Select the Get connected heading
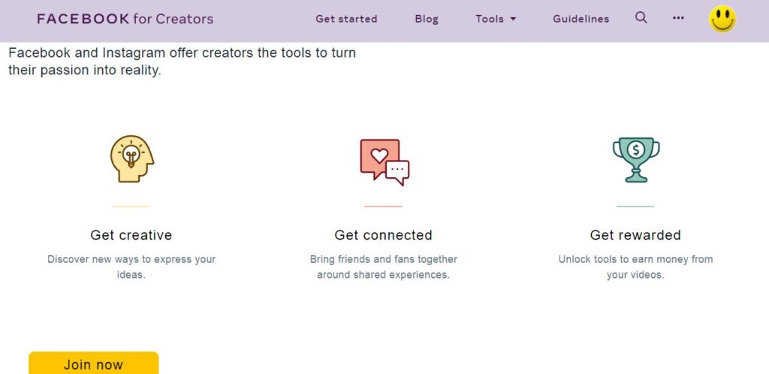The height and width of the screenshot is (374, 769). coord(383,235)
